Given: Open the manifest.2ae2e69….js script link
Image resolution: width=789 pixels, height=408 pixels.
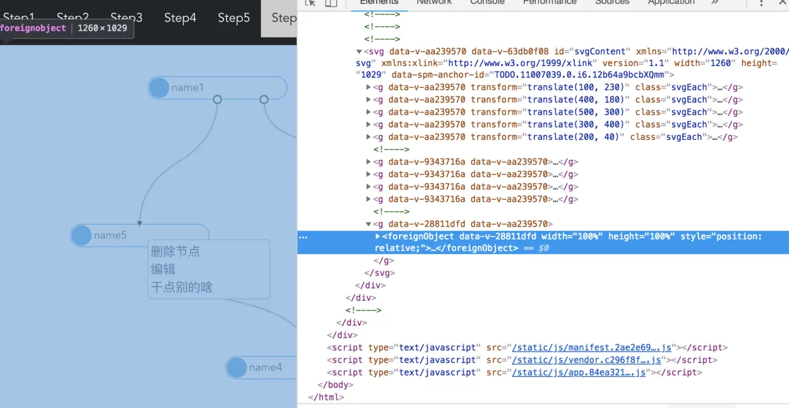Looking at the screenshot, I should [x=592, y=348].
